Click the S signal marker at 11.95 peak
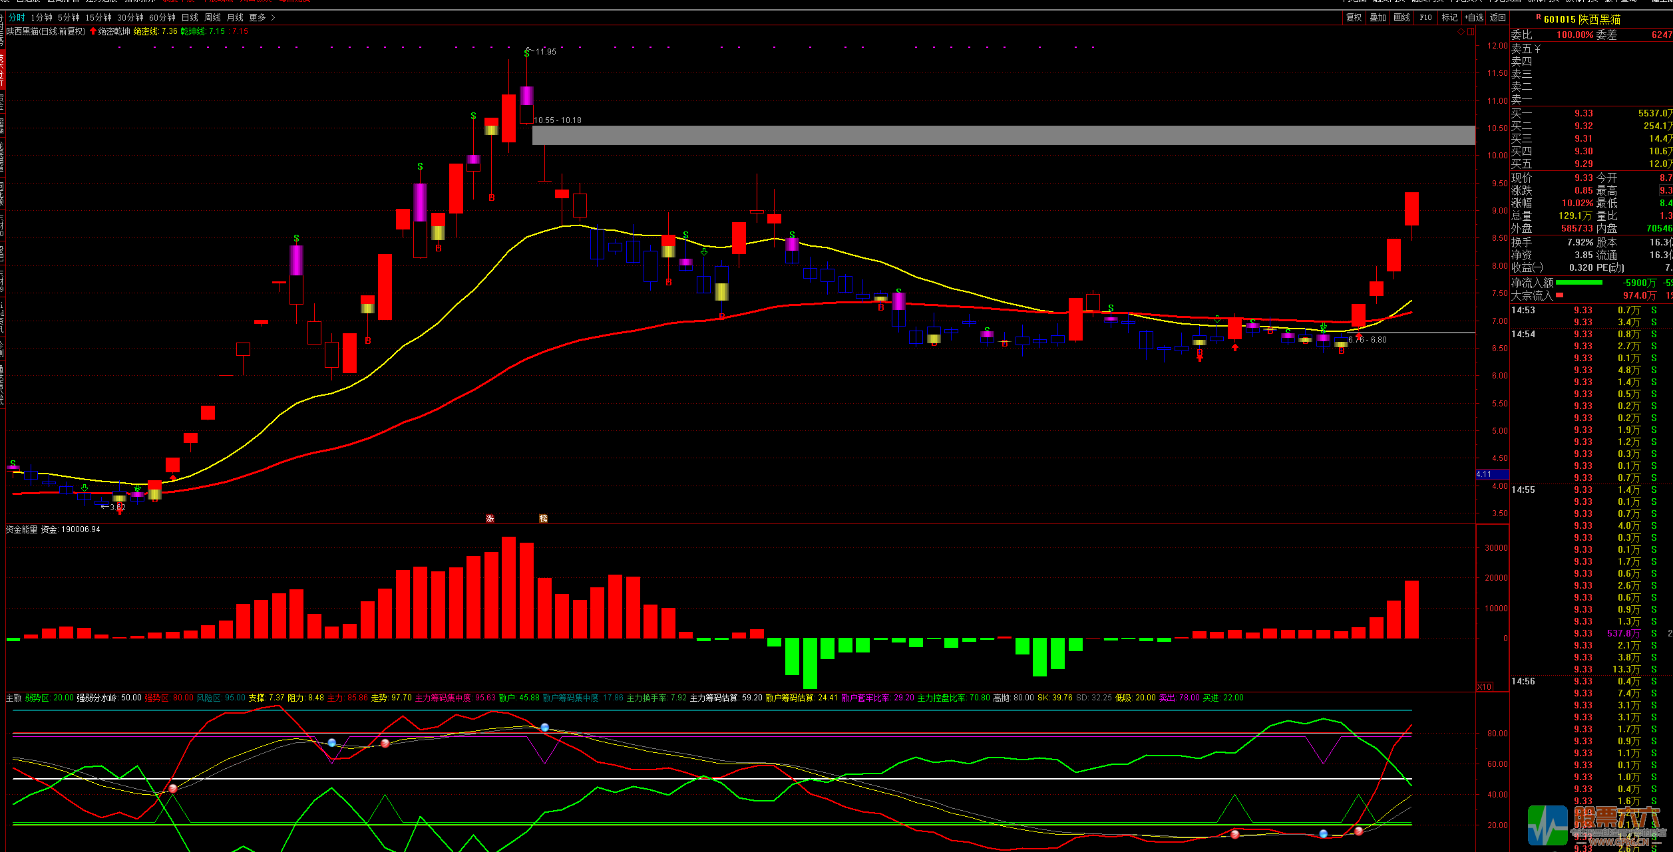The width and height of the screenshot is (1673, 852). click(x=526, y=53)
